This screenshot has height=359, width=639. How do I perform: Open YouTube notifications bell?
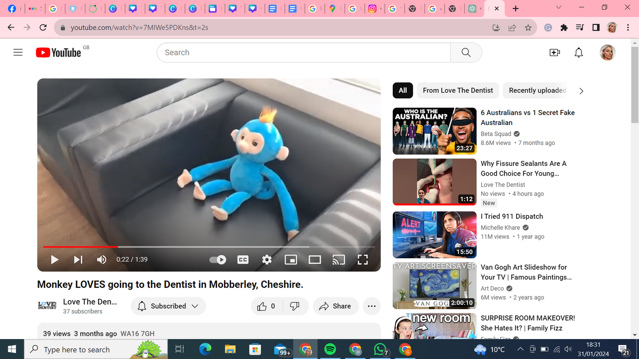[x=579, y=53]
